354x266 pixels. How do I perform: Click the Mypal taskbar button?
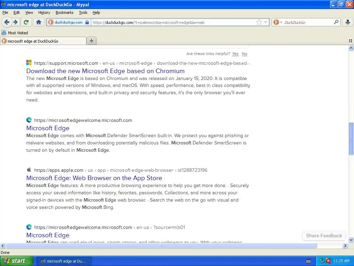64,261
